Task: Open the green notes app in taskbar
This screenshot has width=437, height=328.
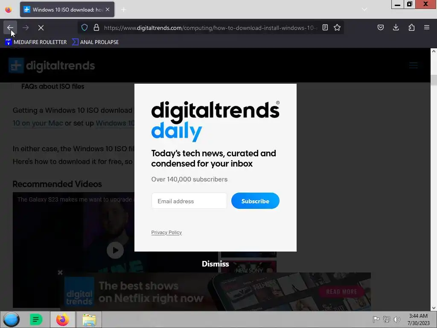Action: [36, 319]
